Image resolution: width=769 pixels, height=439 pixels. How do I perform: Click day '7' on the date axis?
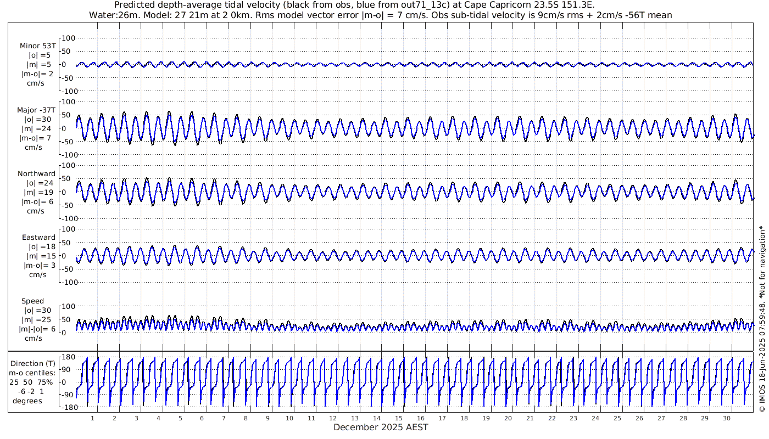224,418
